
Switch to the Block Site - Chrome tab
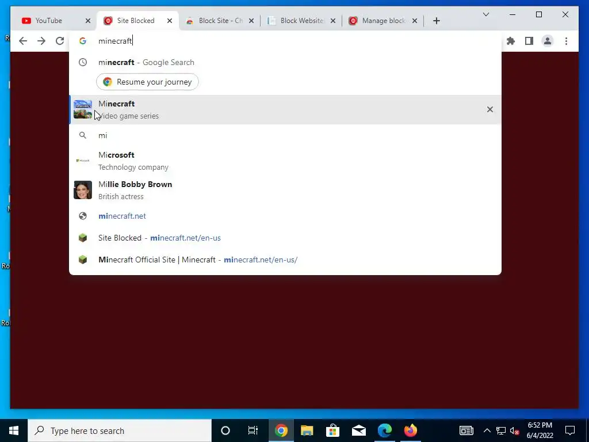[220, 21]
